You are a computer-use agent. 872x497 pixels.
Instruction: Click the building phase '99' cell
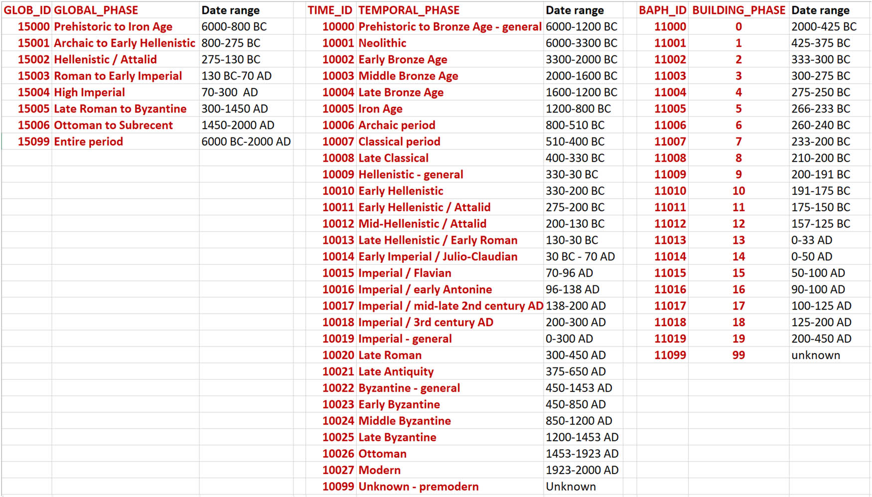pos(738,355)
